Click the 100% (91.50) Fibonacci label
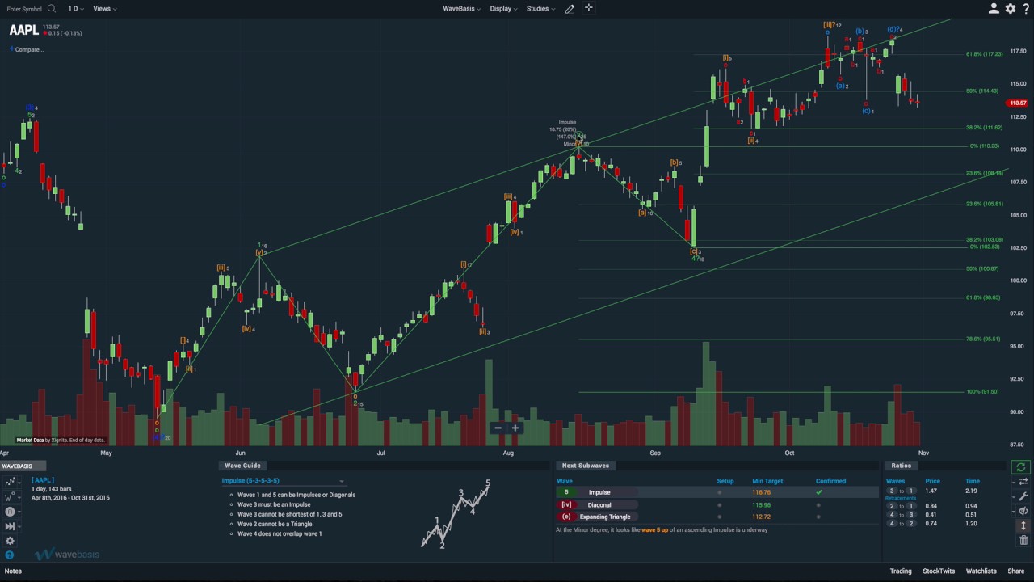 [x=982, y=392]
